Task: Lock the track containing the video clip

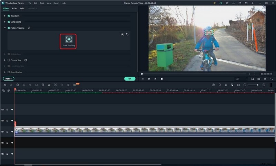Action: [7, 132]
